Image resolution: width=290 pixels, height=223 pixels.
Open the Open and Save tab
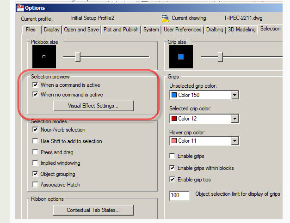point(81,30)
